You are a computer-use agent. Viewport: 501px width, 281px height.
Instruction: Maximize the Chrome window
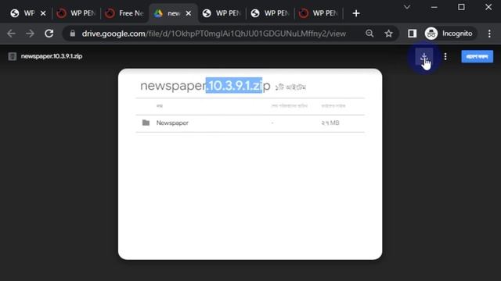(x=461, y=7)
